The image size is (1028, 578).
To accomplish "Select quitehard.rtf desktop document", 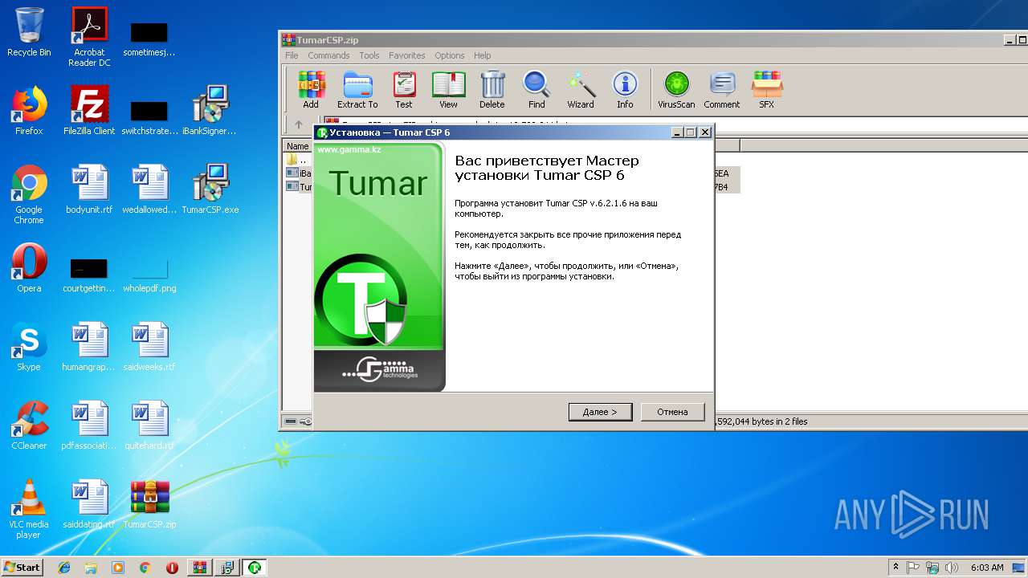I will [x=149, y=425].
